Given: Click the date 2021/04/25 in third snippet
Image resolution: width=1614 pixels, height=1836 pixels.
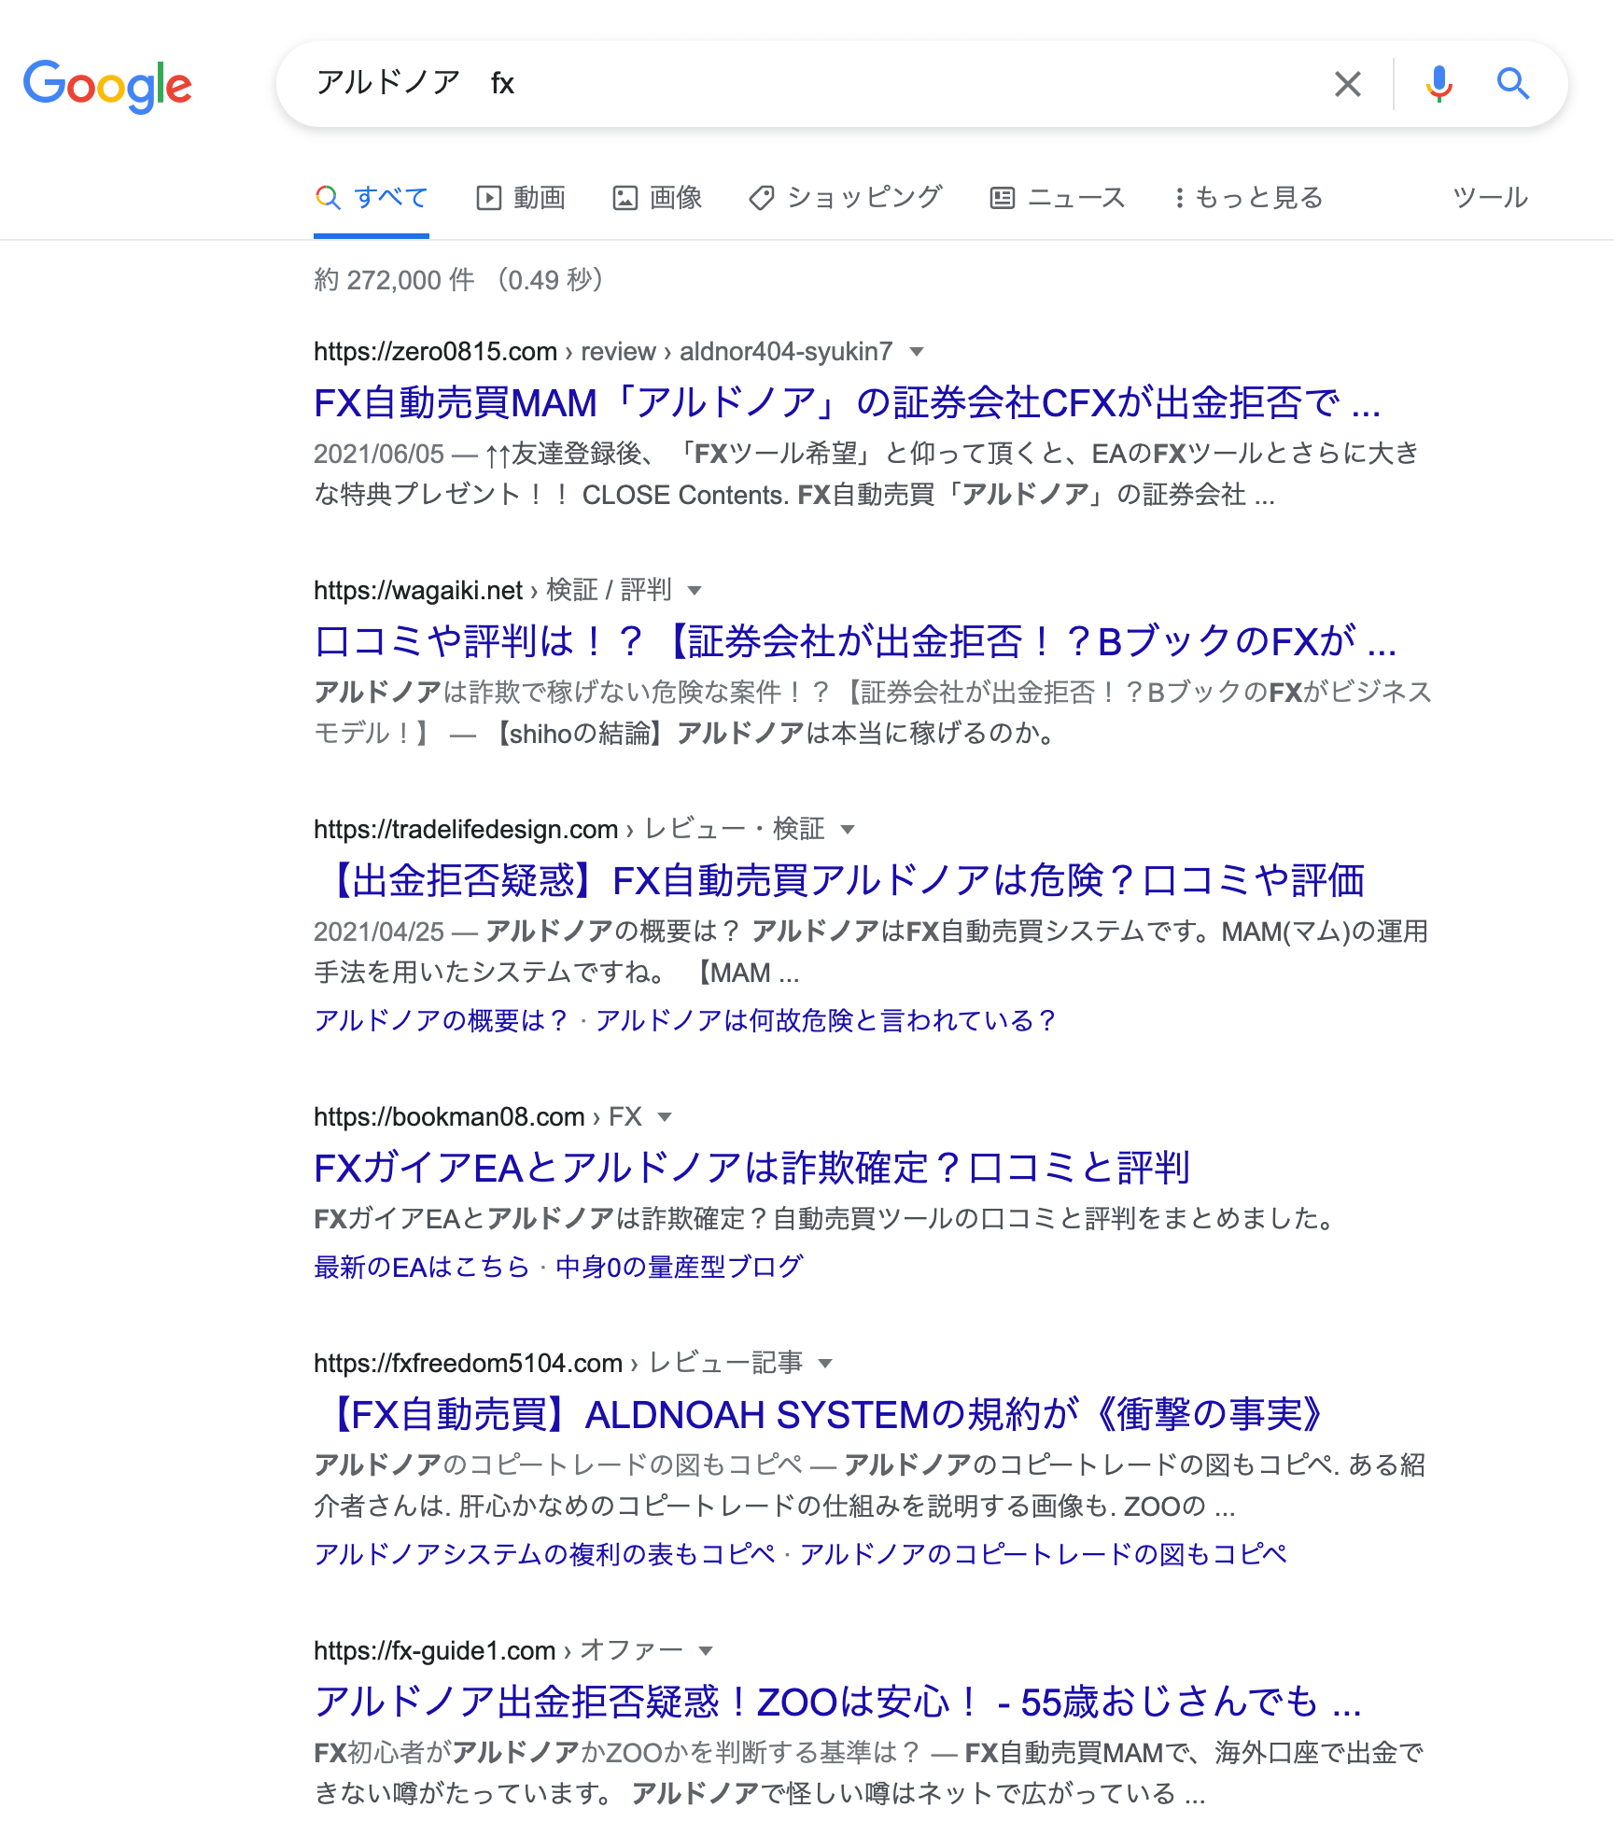Looking at the screenshot, I should pos(379,932).
